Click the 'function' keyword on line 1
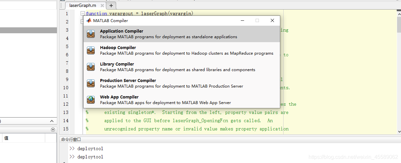Screen dimensions: 401x163 pos(96,14)
